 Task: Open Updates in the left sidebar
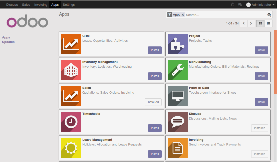[x=8, y=42]
